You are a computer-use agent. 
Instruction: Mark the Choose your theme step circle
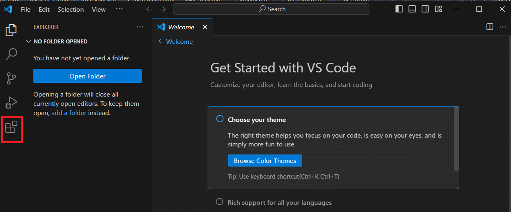[x=220, y=119]
